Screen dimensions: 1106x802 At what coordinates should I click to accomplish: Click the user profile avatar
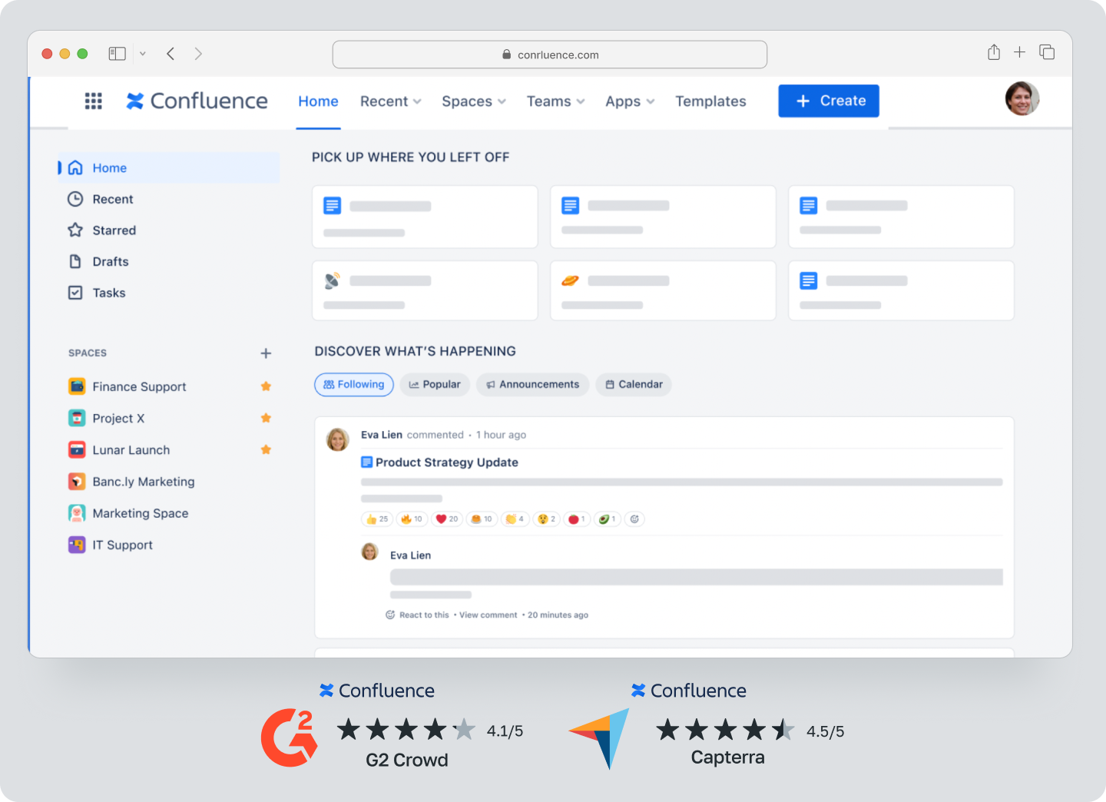click(x=1022, y=99)
